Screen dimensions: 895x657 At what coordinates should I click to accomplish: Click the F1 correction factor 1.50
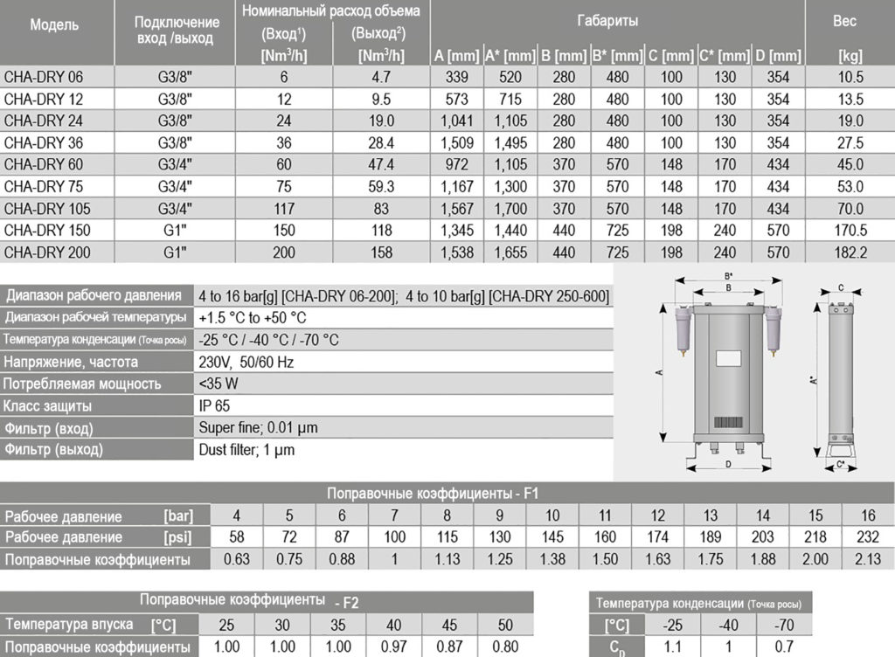pyautogui.click(x=605, y=559)
